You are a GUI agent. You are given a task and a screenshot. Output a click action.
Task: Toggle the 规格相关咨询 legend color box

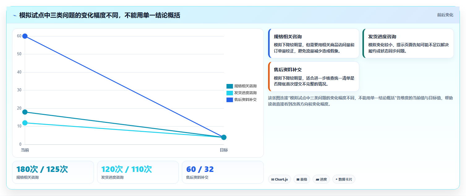click(x=229, y=86)
